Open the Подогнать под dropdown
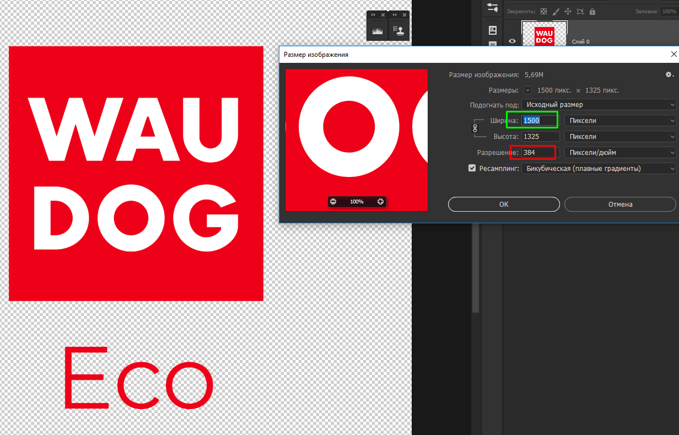This screenshot has height=435, width=679. point(600,104)
